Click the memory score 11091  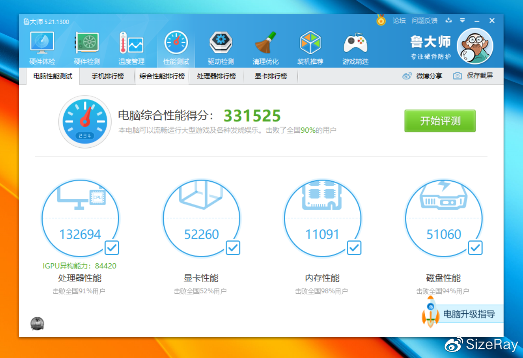[323, 234]
